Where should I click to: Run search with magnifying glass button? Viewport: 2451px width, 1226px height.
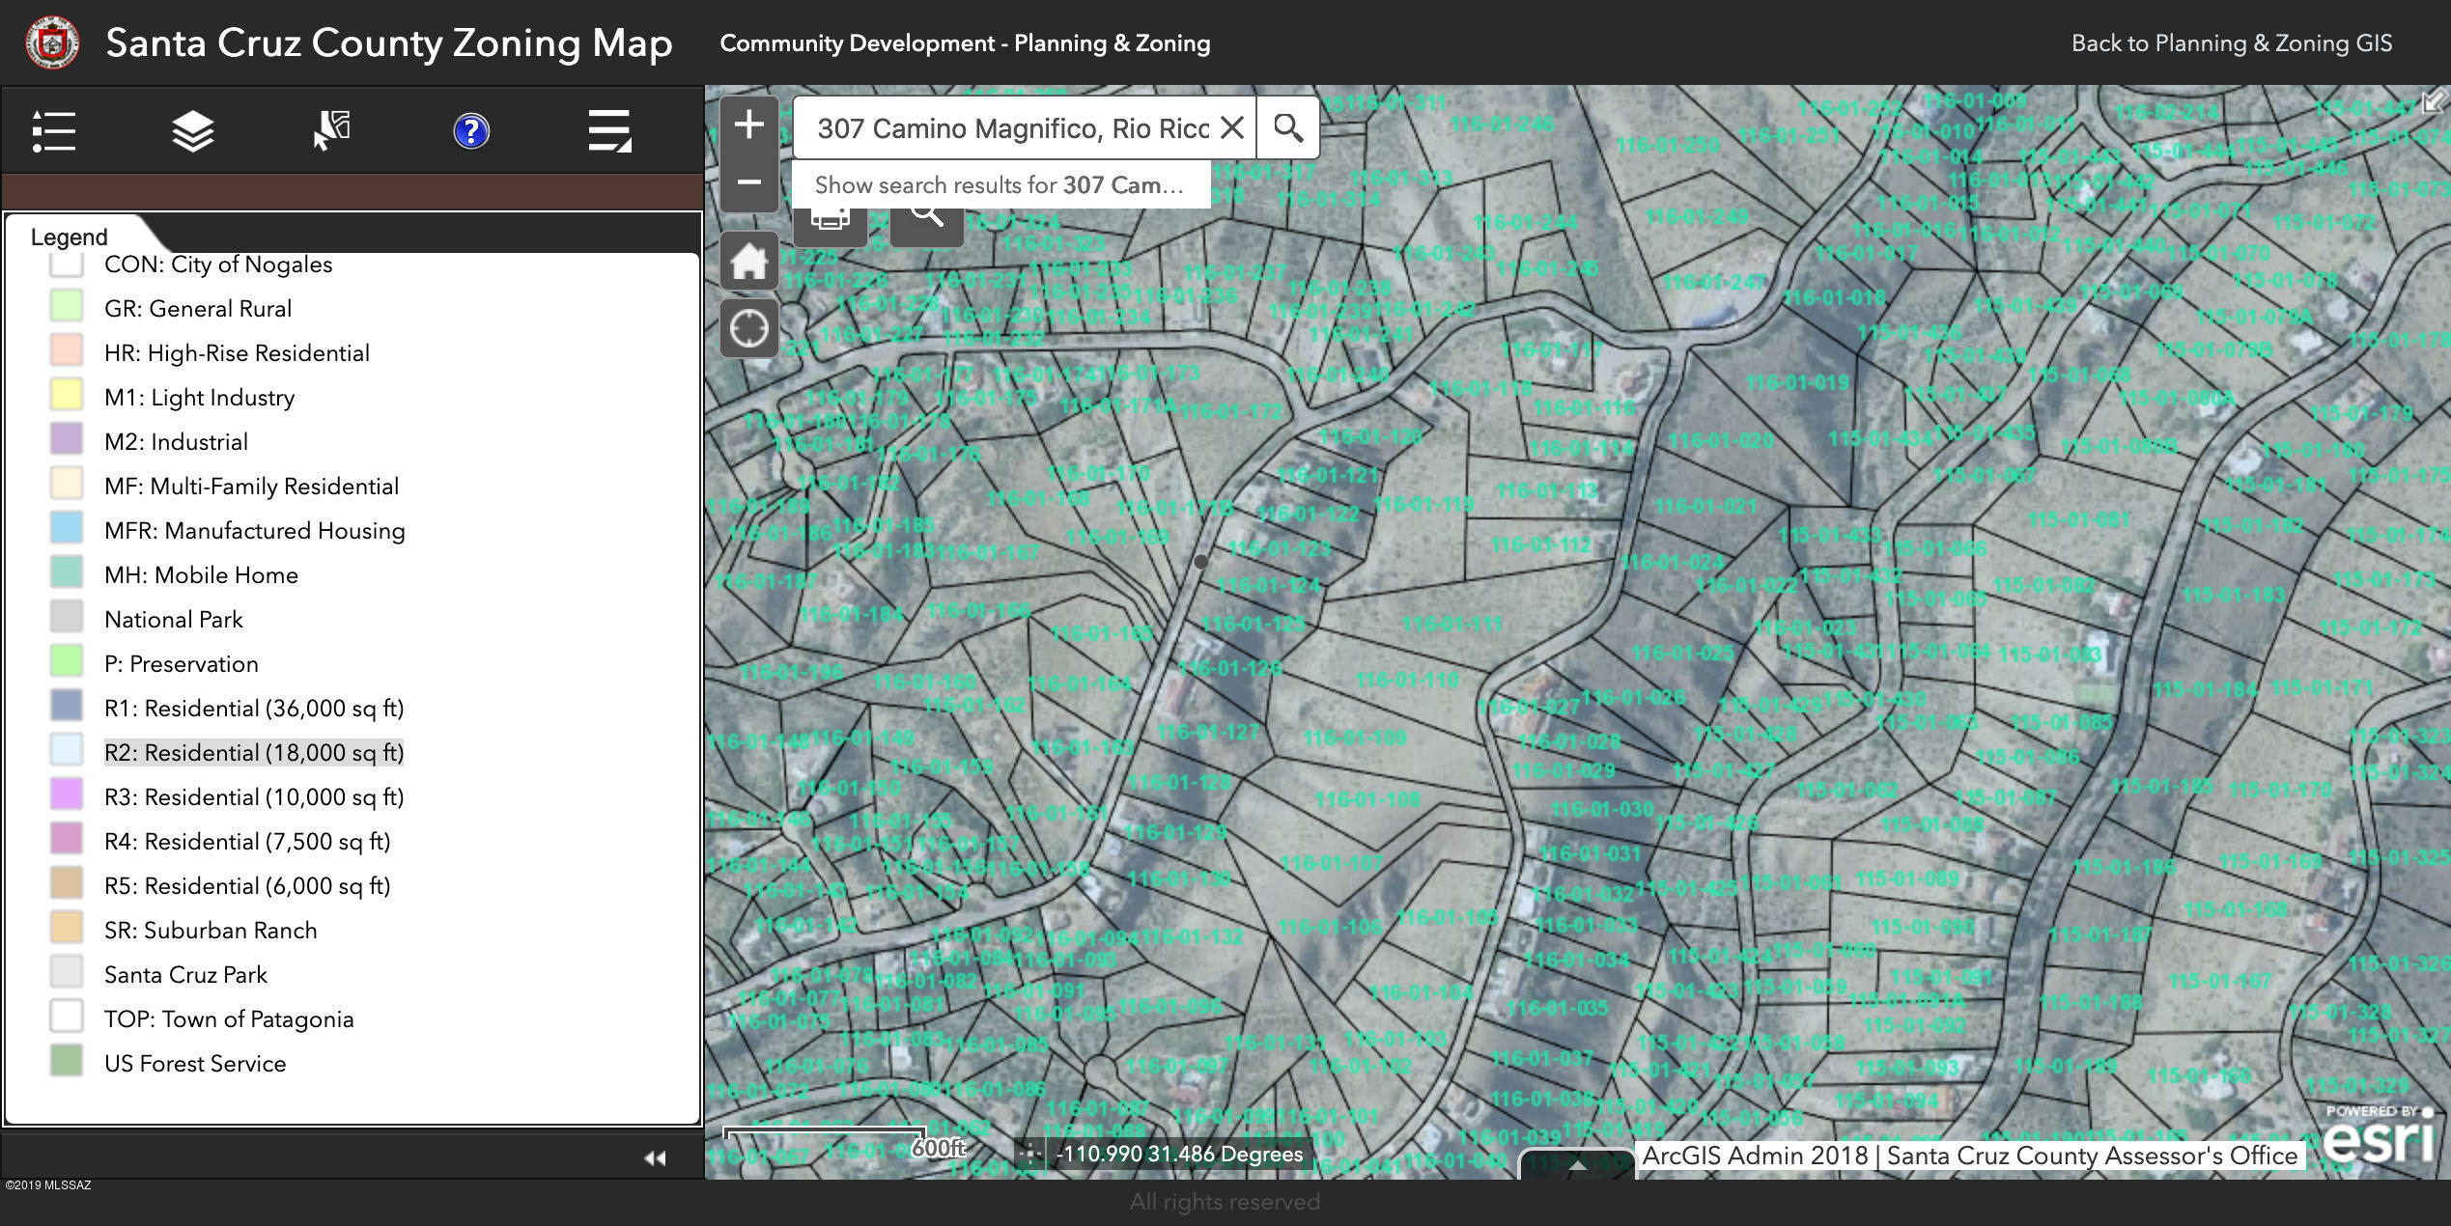[1288, 127]
